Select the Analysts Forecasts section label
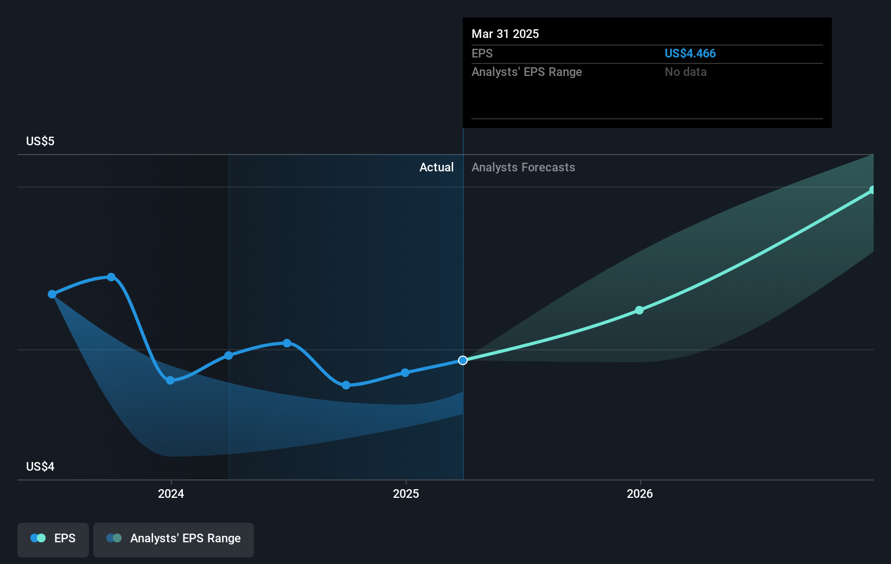 click(x=523, y=168)
